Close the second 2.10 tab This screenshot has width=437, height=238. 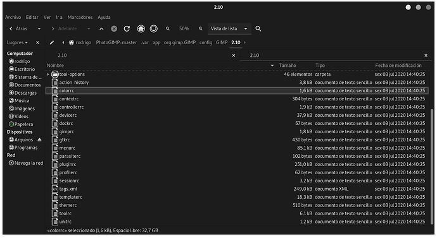click(426, 56)
